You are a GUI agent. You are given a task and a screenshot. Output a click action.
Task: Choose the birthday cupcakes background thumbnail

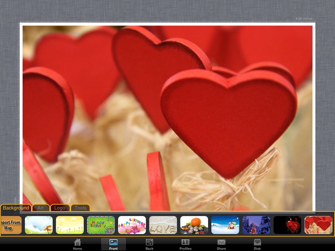(132, 225)
